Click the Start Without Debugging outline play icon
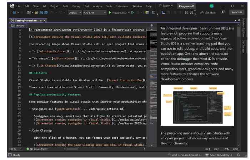The image size is (250, 160). [x=132, y=12]
